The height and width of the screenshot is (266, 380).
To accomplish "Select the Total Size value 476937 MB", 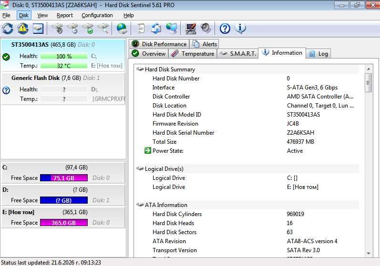I will (300, 142).
